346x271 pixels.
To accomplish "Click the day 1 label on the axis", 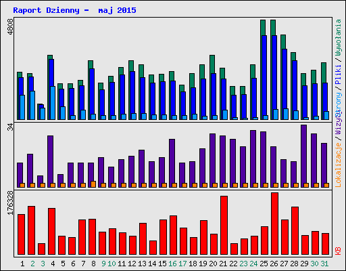I will point(22,264).
